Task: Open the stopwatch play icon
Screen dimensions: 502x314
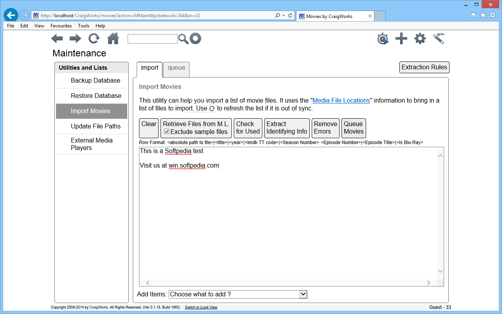Action: (x=383, y=39)
